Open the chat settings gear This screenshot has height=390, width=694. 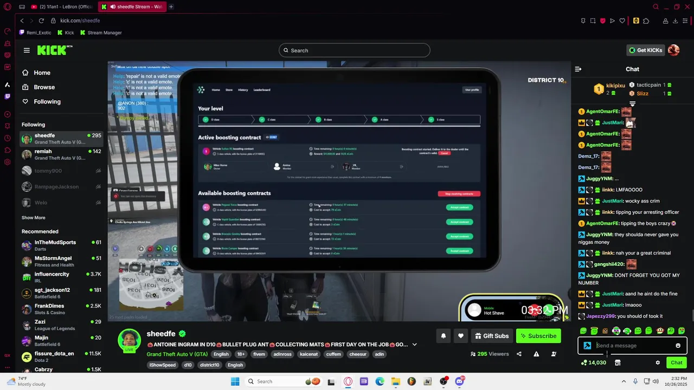[658, 362]
